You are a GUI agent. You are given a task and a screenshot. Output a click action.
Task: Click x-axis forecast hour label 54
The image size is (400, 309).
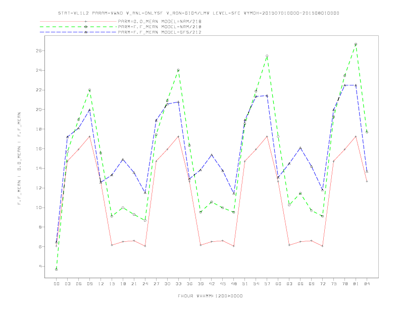[x=256, y=284]
